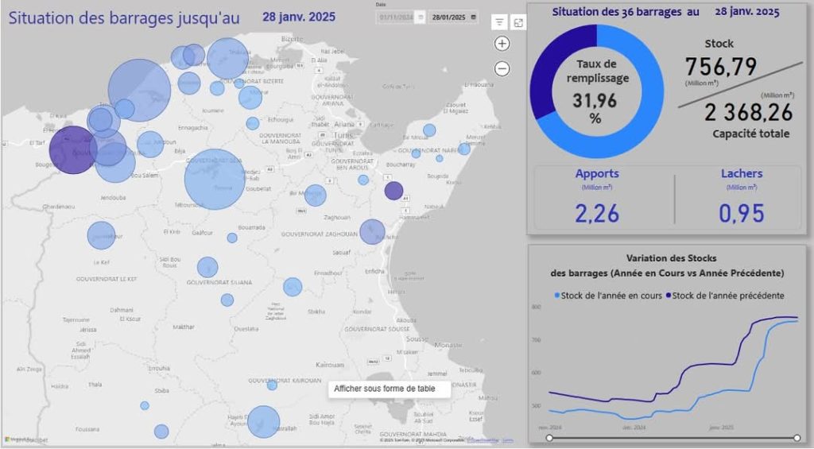This screenshot has height=449, width=814.
Task: Click right handle of the chart range slider
Action: 797,438
